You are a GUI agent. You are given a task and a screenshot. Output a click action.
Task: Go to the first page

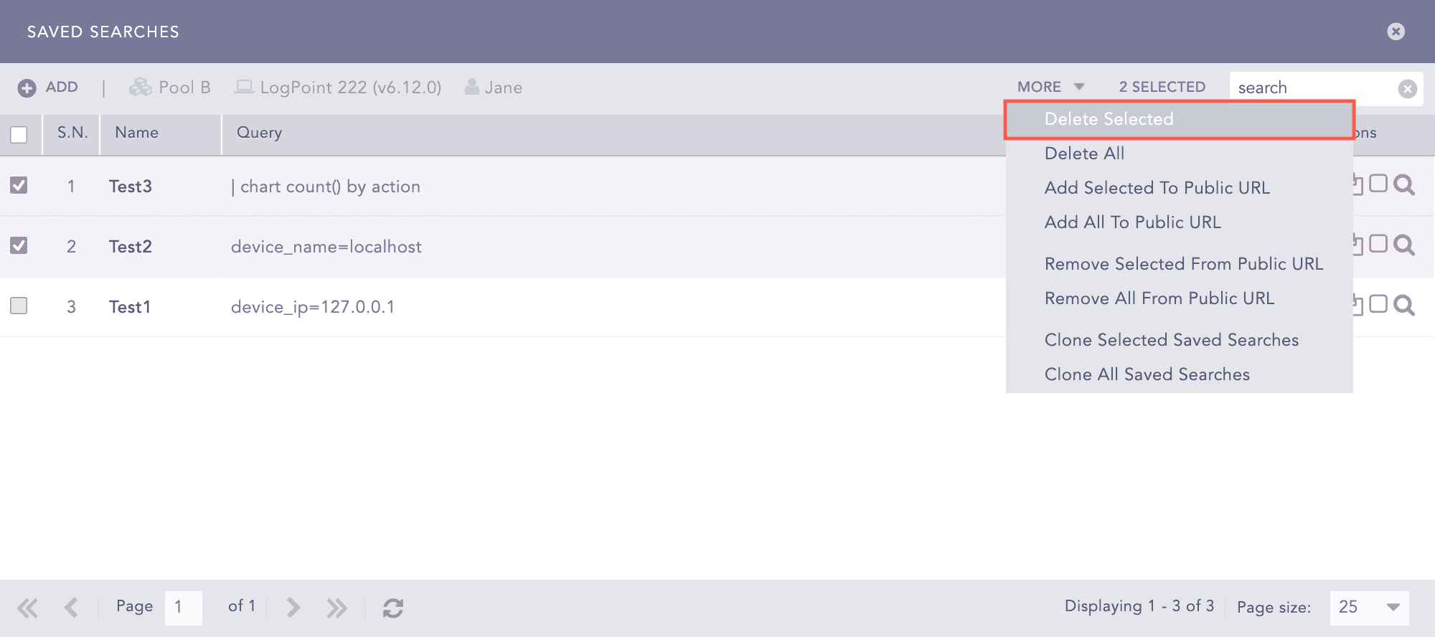[27, 608]
